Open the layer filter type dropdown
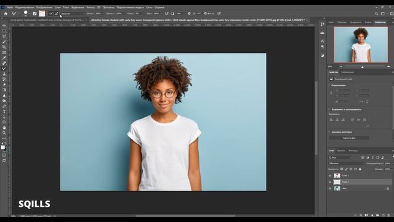394x222 pixels. (340, 158)
